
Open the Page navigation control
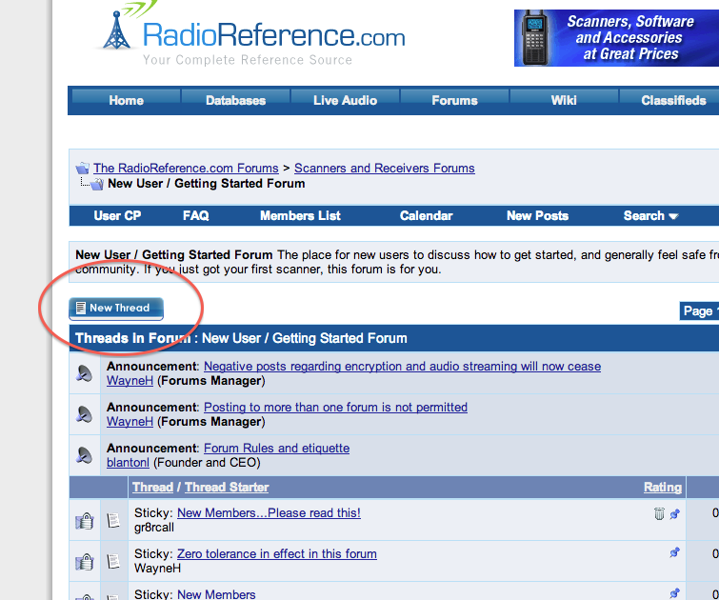699,311
